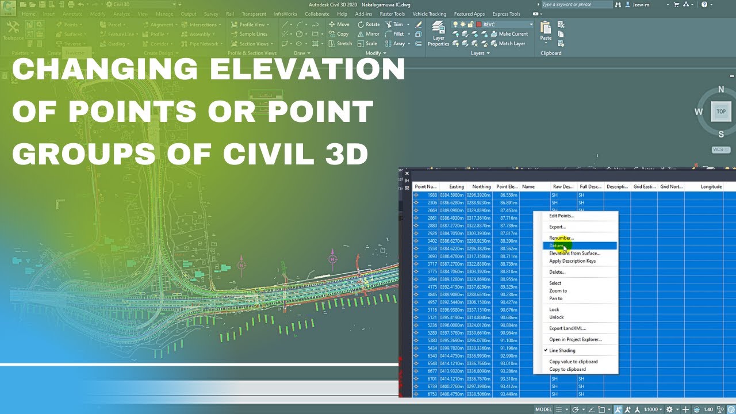The image size is (736, 414).
Task: Open Layer Properties manager
Action: [438, 34]
